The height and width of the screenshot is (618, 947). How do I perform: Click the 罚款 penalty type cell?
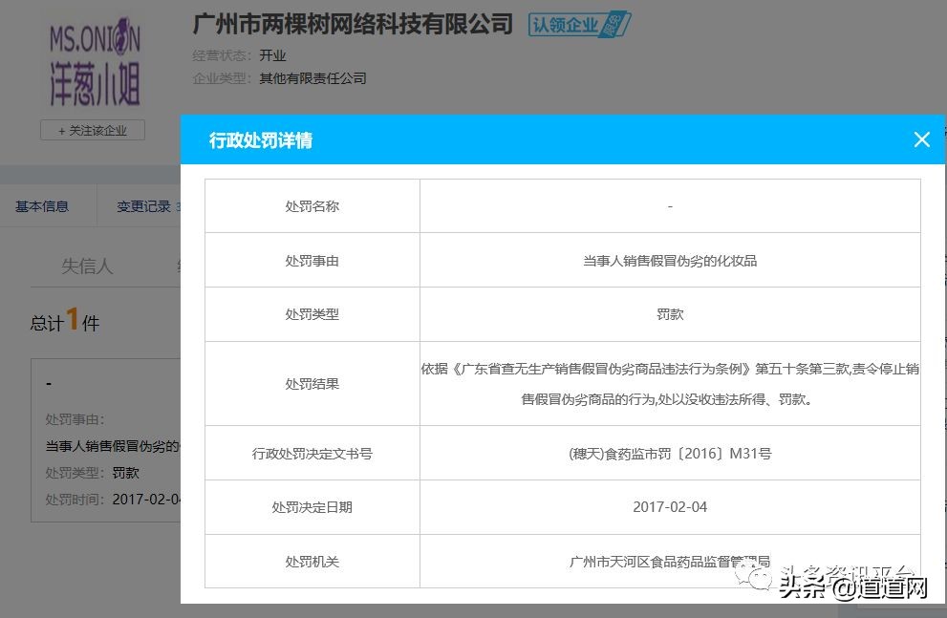[669, 313]
